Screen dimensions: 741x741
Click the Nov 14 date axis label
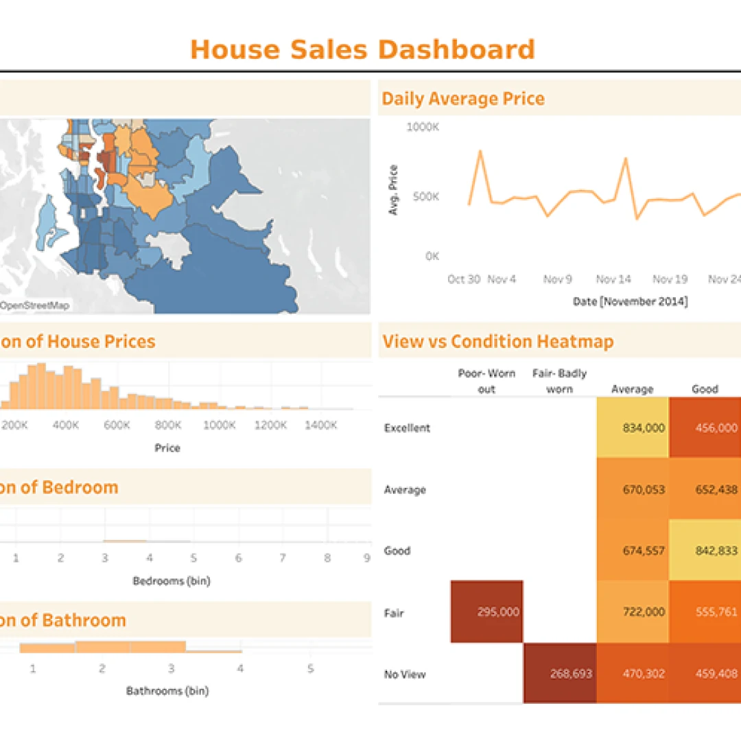(613, 279)
